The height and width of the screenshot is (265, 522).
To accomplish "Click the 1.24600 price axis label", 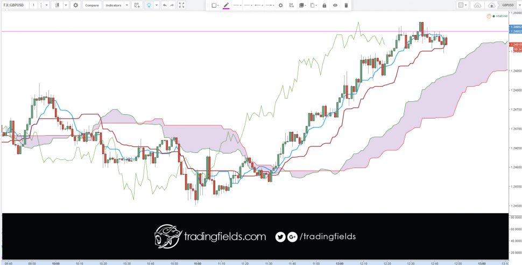I will click(x=516, y=168).
